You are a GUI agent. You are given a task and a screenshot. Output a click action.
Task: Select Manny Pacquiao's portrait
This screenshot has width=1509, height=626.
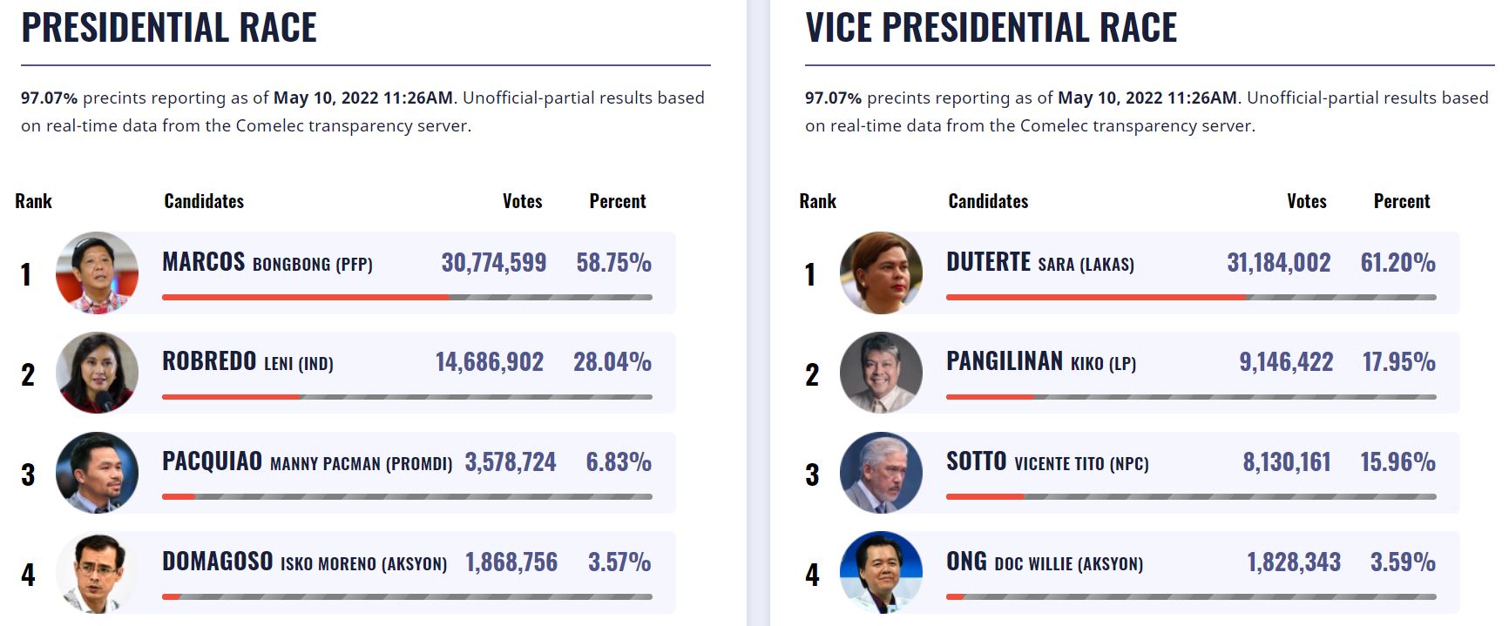[x=97, y=473]
